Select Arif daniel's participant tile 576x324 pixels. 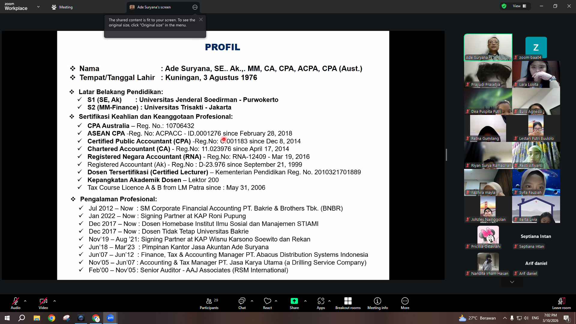tap(536, 263)
